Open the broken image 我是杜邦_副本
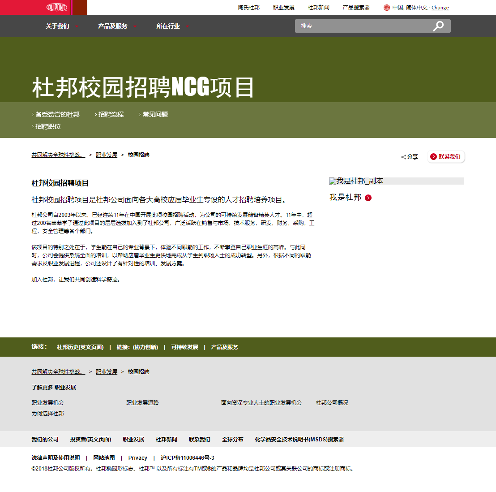 click(396, 181)
